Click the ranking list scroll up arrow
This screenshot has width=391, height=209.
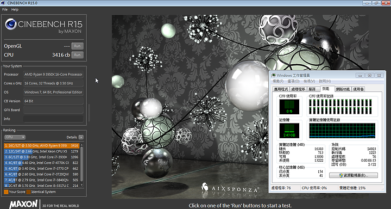pyautogui.click(x=81, y=145)
